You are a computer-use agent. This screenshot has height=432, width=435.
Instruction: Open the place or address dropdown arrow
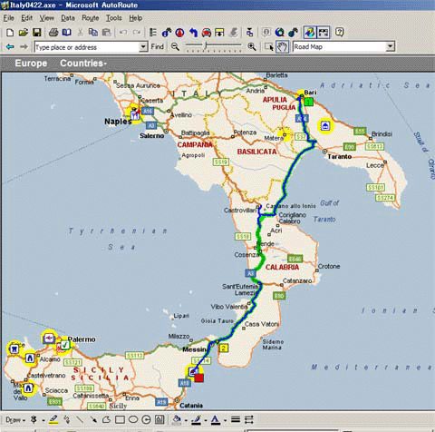143,47
